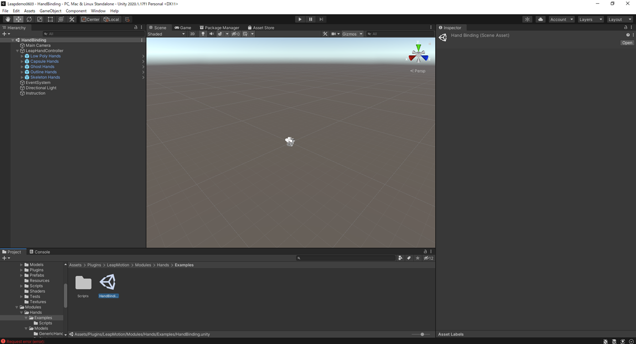Open the Component menu
The image size is (636, 344).
[x=76, y=11]
